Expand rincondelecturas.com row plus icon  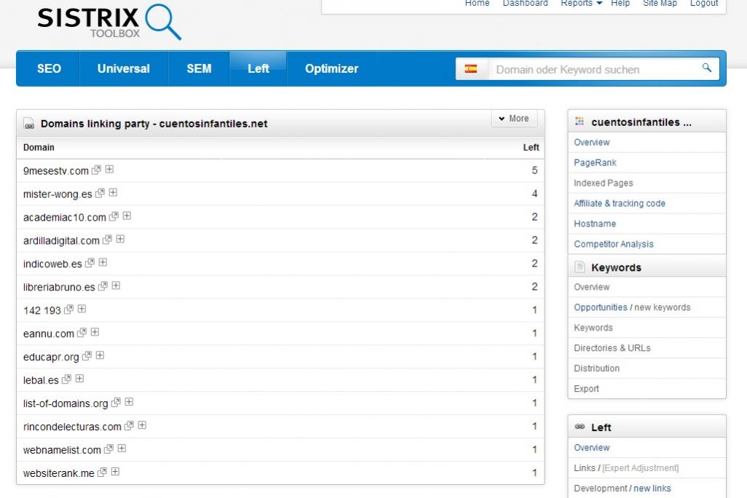coord(142,426)
